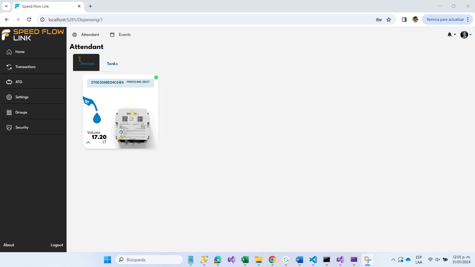
Task: Open the ATG tank gauge section
Action: point(18,82)
